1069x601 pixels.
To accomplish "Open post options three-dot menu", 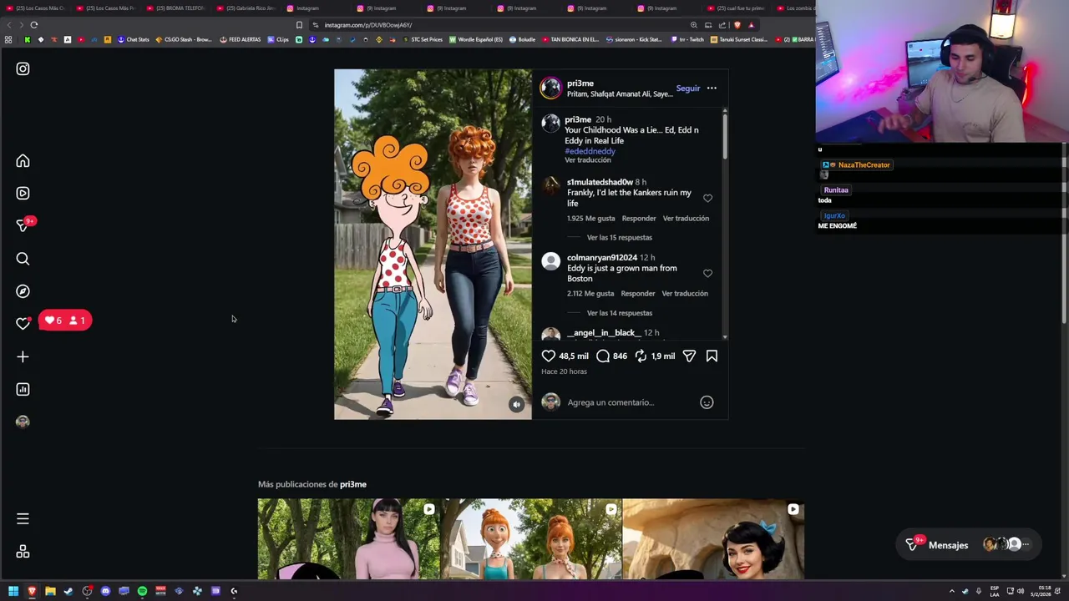I will click(x=712, y=88).
